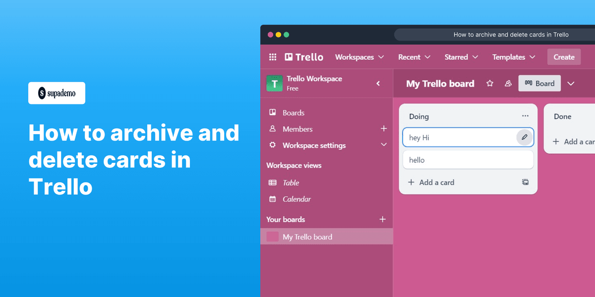Star the My Trello board
Image resolution: width=595 pixels, height=297 pixels.
pyautogui.click(x=490, y=84)
